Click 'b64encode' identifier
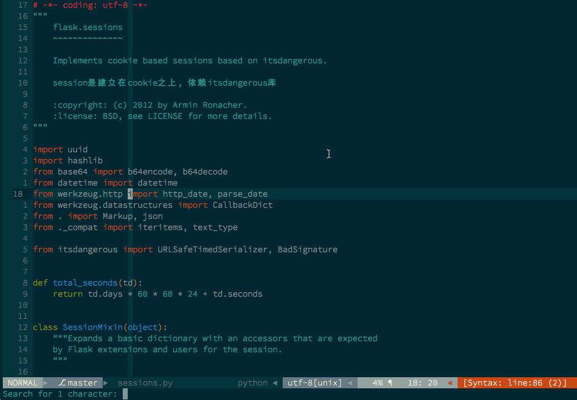577x400 pixels. [150, 172]
